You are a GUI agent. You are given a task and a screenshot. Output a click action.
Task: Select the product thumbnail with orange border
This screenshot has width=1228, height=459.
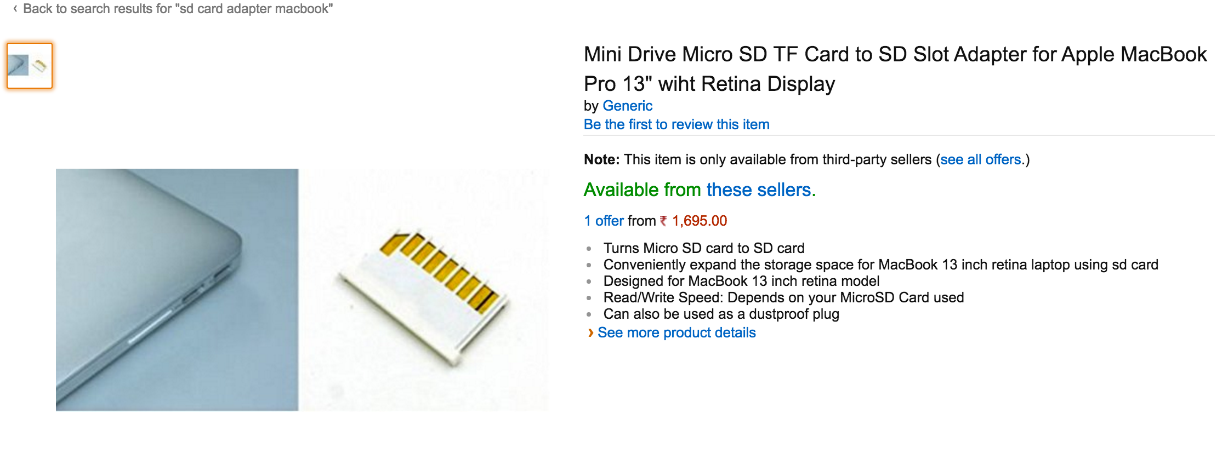coord(30,66)
